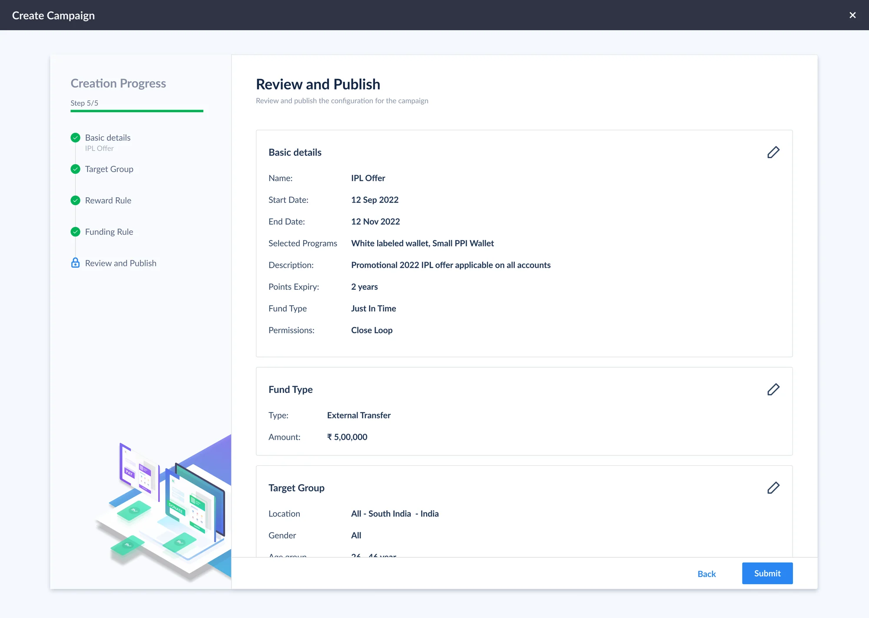Go Back to previous step
This screenshot has width=869, height=618.
coord(706,574)
